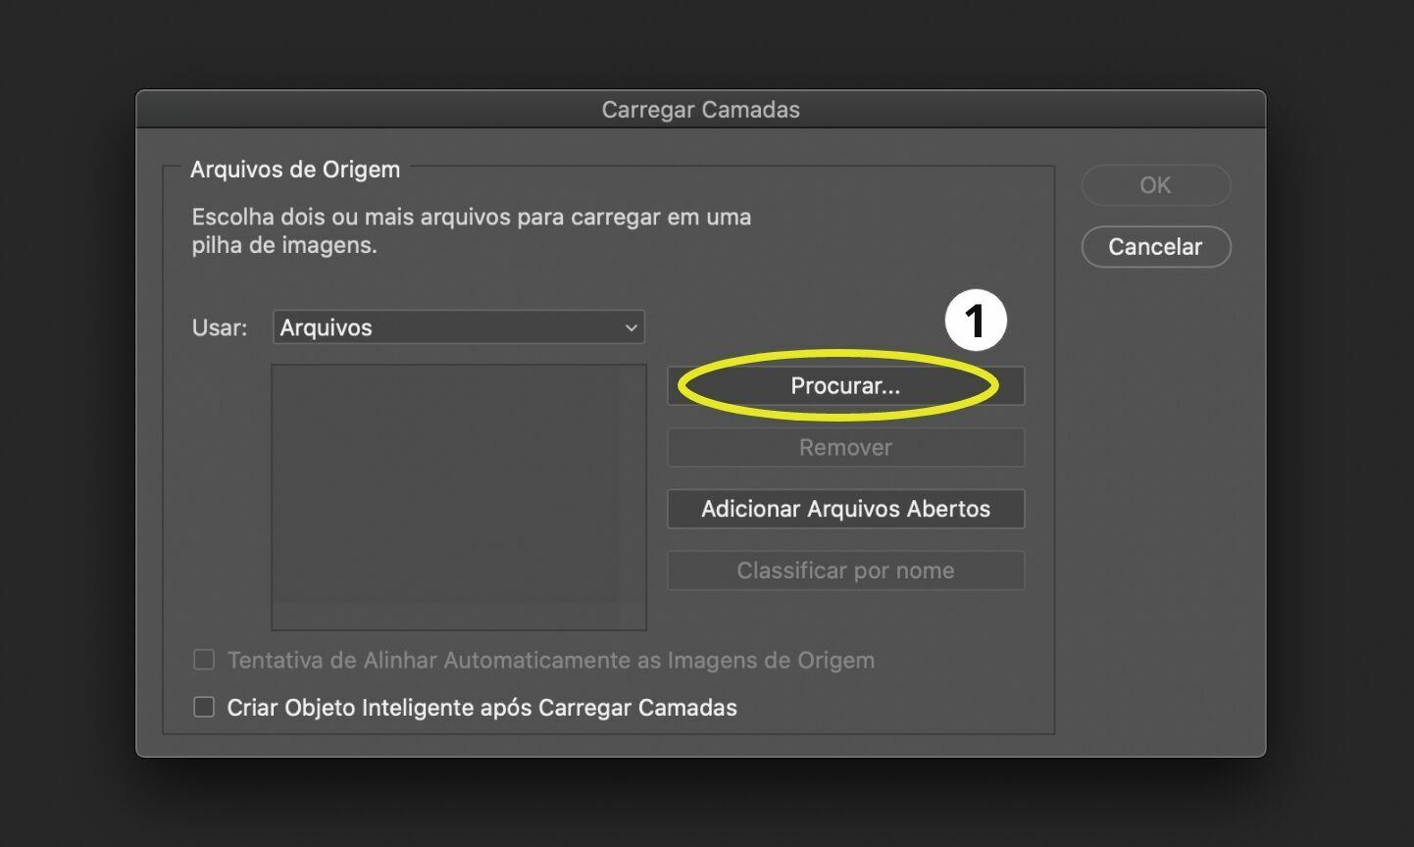Click the Procurar... button

[844, 386]
